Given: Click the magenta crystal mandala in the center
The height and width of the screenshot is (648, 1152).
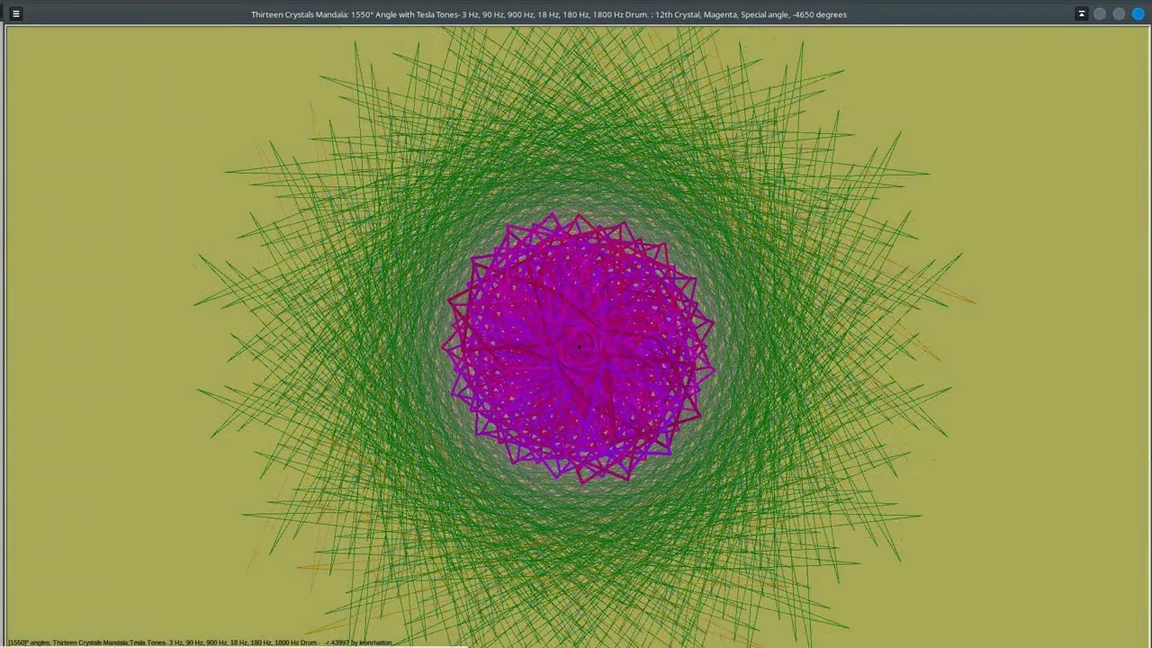Looking at the screenshot, I should pos(579,347).
